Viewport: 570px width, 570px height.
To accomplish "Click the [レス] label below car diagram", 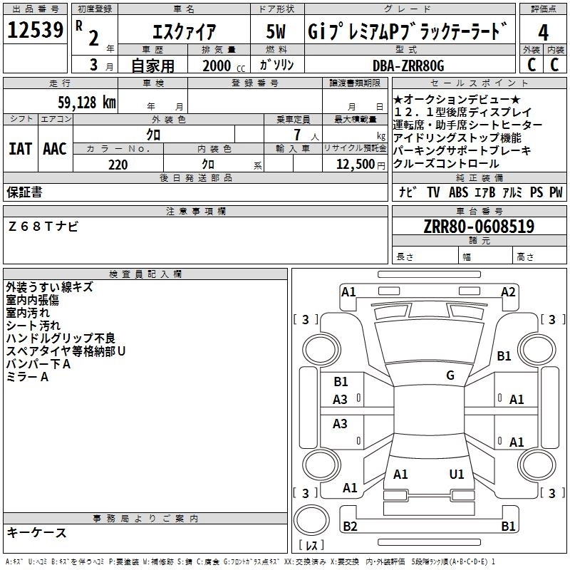I will pos(311,546).
